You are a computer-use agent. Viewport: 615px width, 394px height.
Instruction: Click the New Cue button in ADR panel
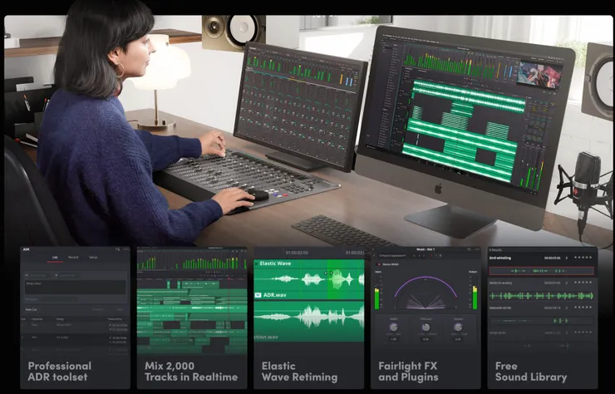32,309
